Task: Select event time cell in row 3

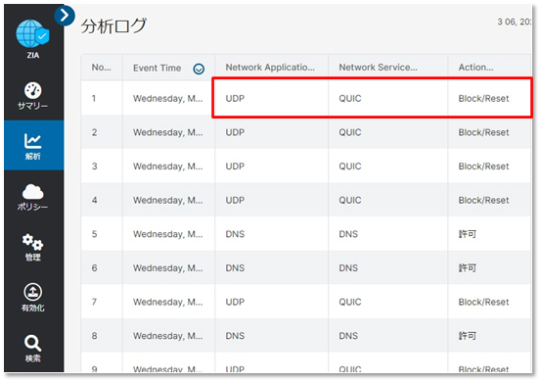Action: tap(168, 167)
